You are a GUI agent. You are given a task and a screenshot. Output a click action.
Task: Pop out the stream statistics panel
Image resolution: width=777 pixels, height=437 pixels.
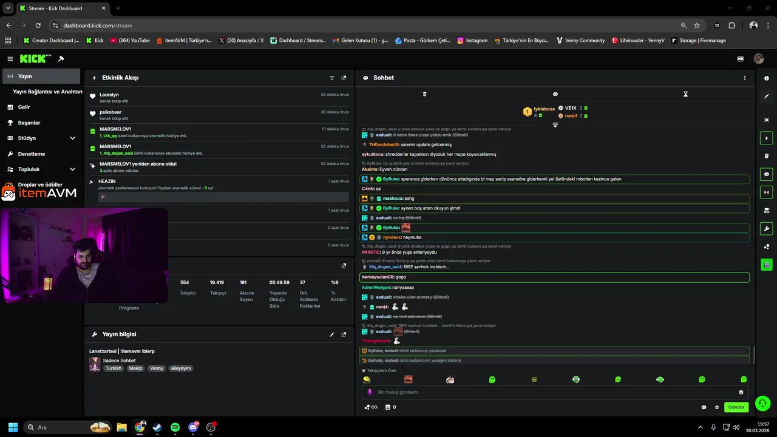click(344, 266)
